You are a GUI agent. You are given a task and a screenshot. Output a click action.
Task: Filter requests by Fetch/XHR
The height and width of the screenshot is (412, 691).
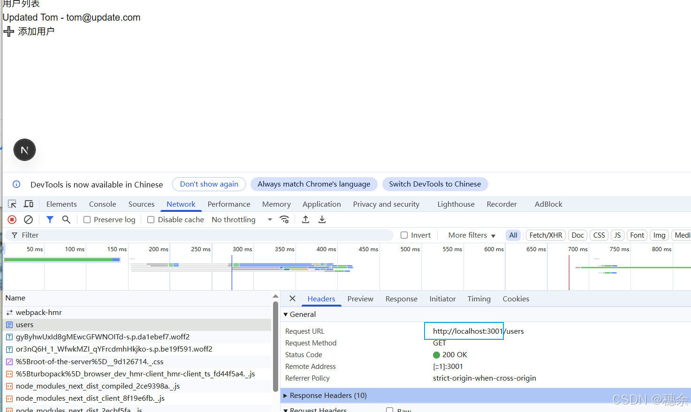tap(546, 235)
